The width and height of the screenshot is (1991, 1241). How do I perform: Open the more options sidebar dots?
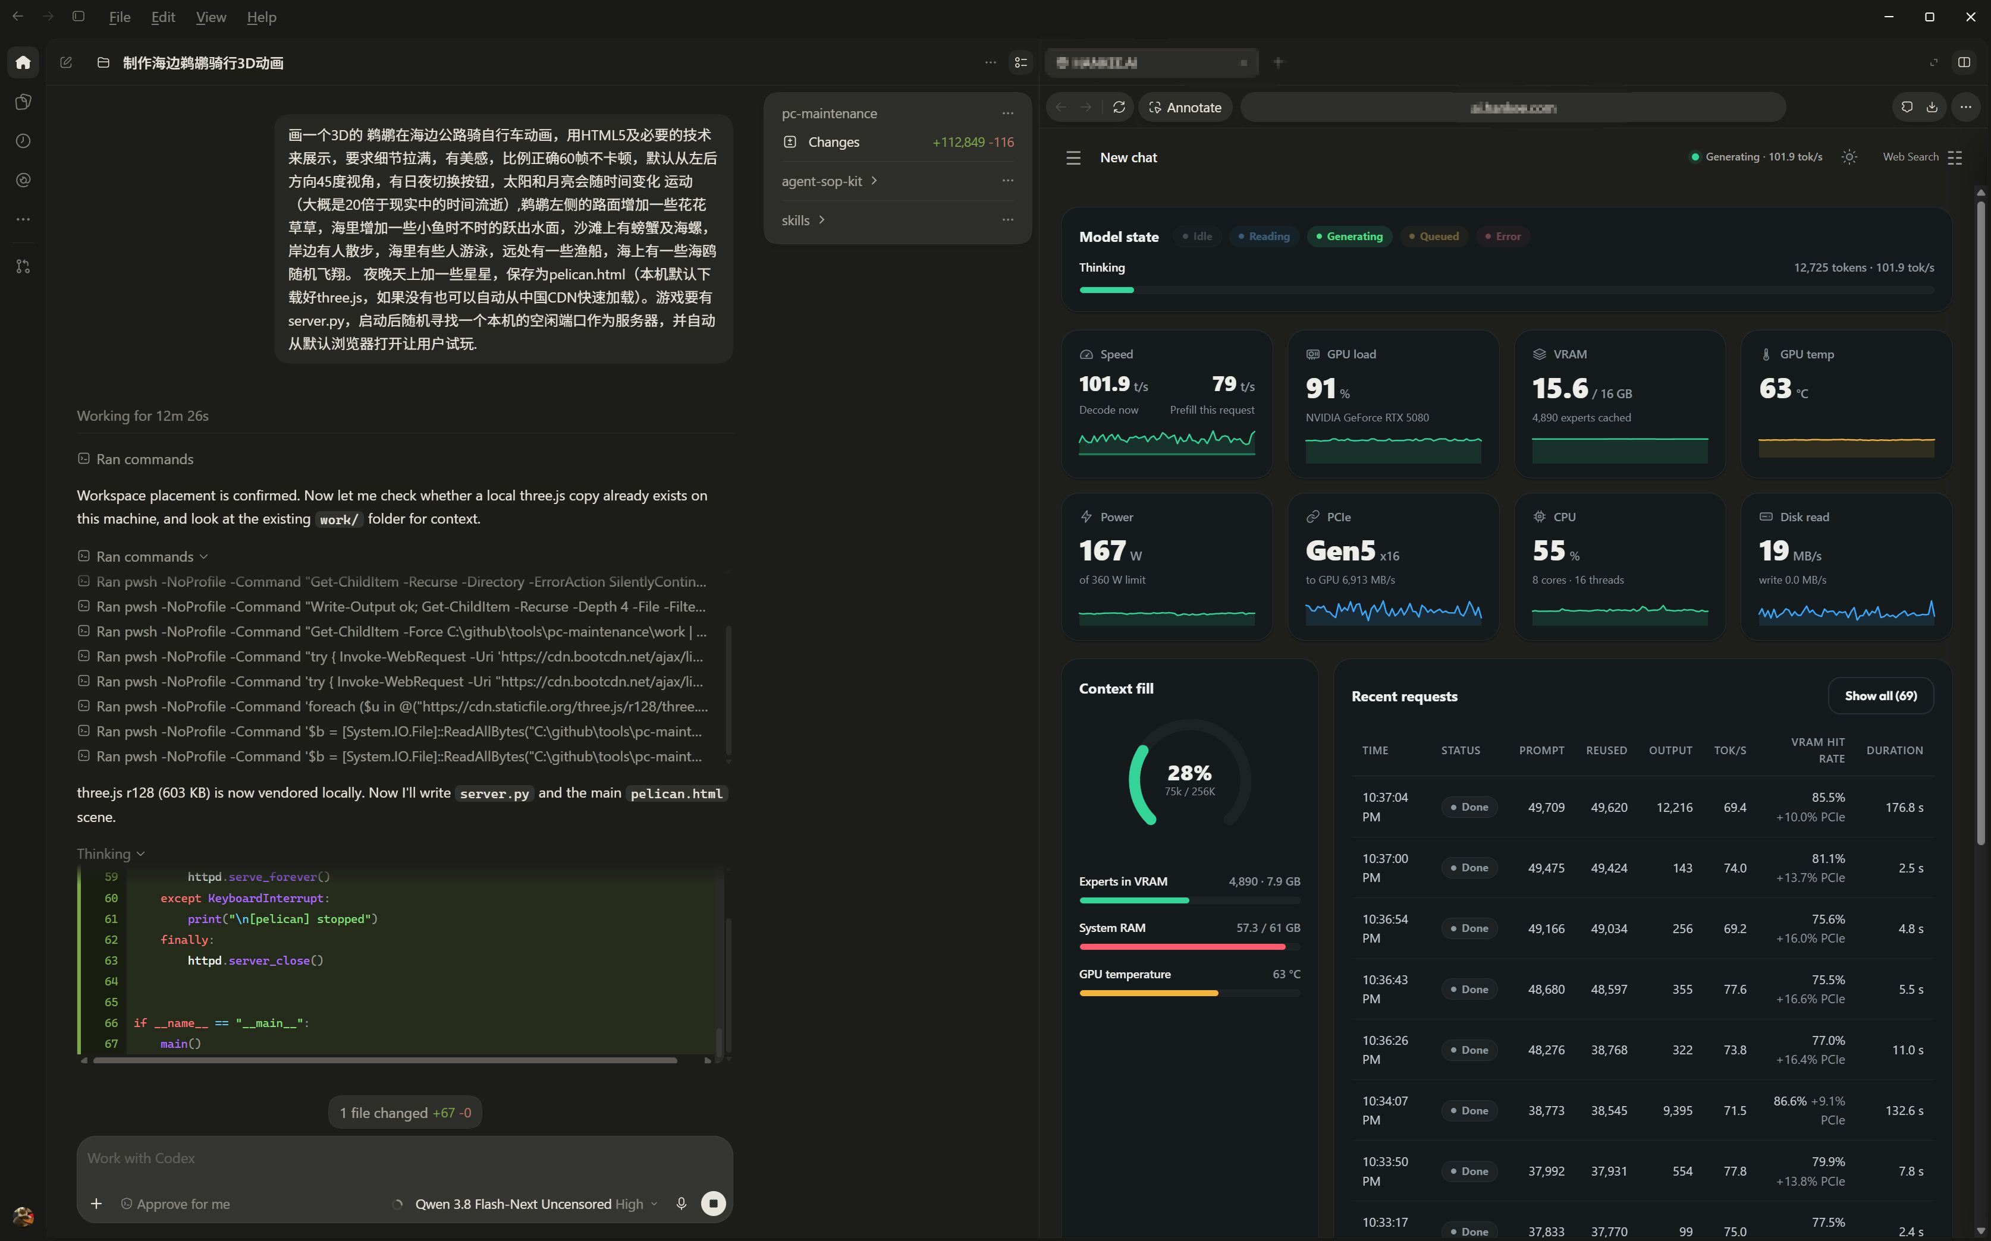[23, 219]
